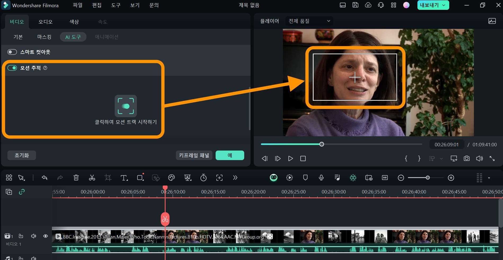Click the delete trash icon in toolbar
Screen dimensions: 503x260
click(76, 178)
